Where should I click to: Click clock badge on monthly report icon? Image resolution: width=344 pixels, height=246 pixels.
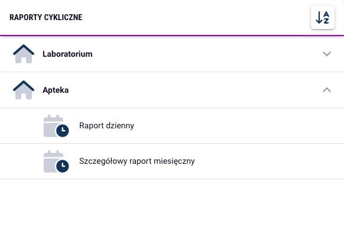pyautogui.click(x=63, y=166)
